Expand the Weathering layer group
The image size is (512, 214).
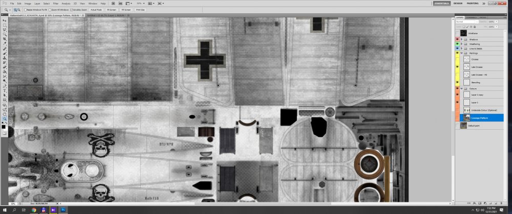461,44
